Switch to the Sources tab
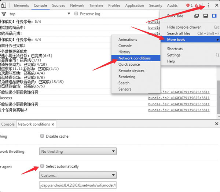 [x=58, y=6]
